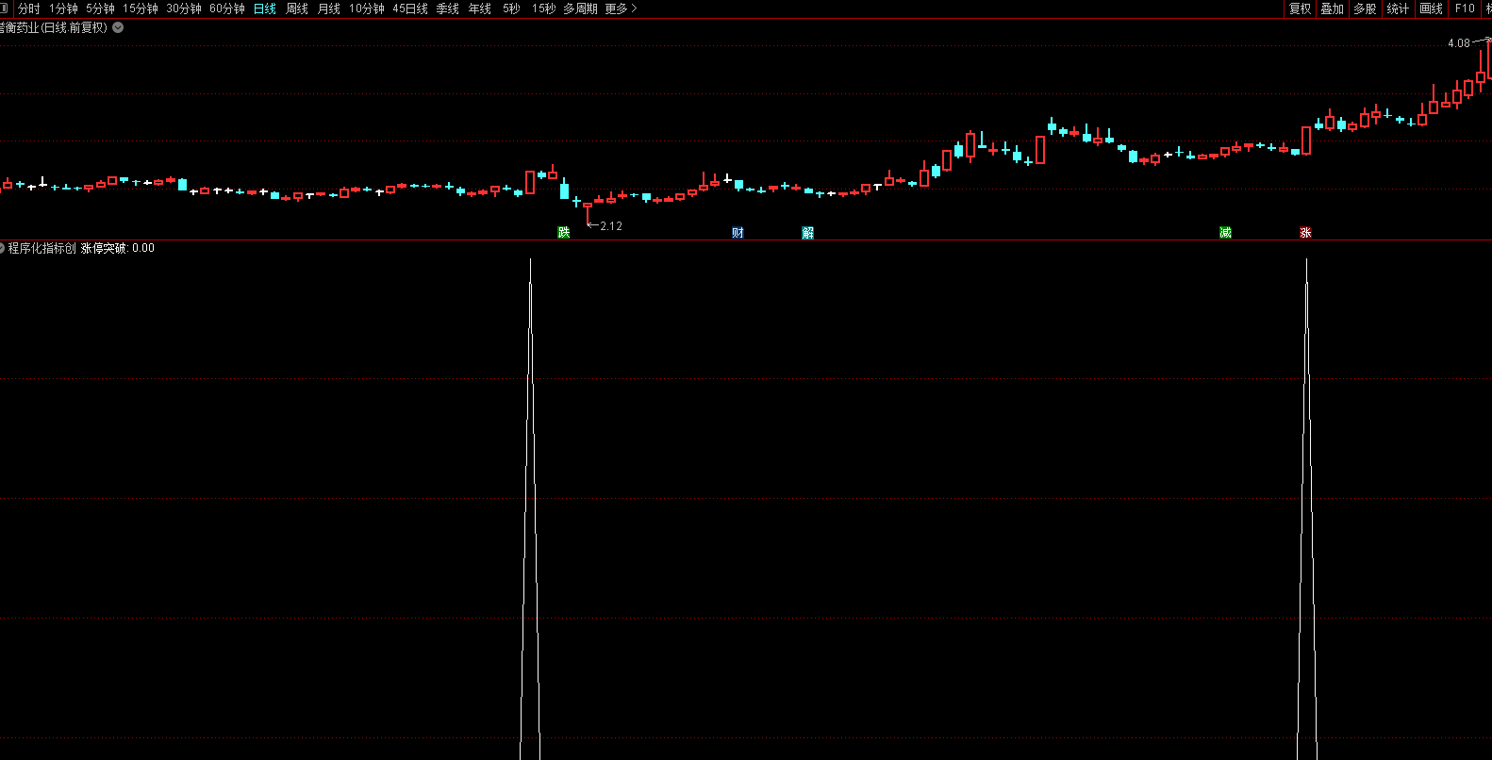Click the red 涨 event marker icon
Viewport: 1492px width, 760px height.
(1305, 233)
